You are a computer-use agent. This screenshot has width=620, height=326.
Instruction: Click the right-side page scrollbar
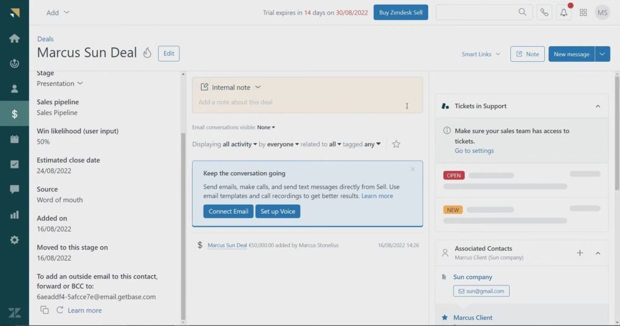click(x=617, y=135)
